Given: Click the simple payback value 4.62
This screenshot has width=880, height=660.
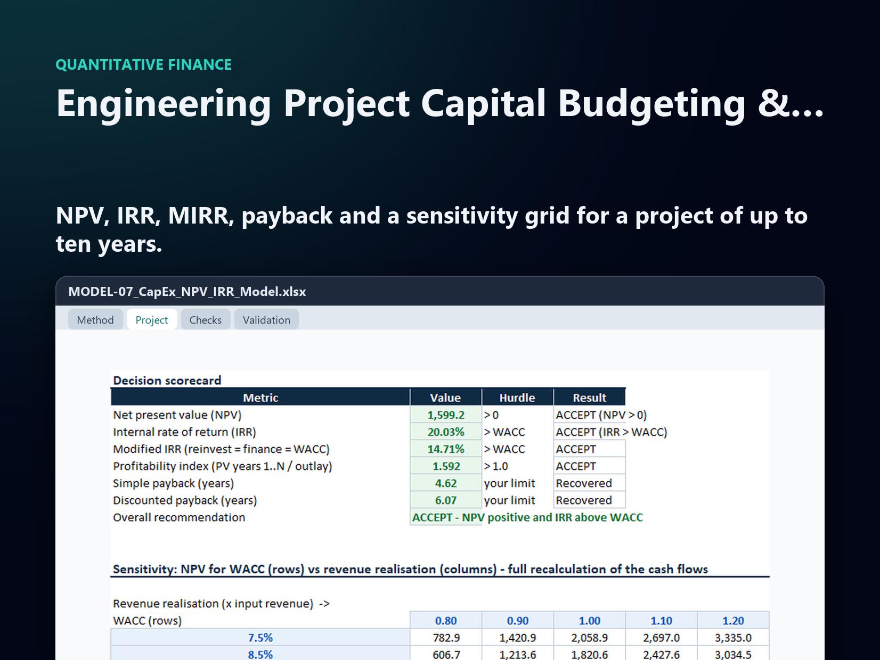Looking at the screenshot, I should pos(446,483).
